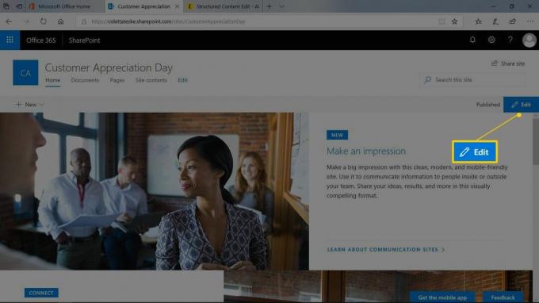The width and height of the screenshot is (539, 303).
Task: Click the search magnifier icon
Action: click(x=427, y=80)
